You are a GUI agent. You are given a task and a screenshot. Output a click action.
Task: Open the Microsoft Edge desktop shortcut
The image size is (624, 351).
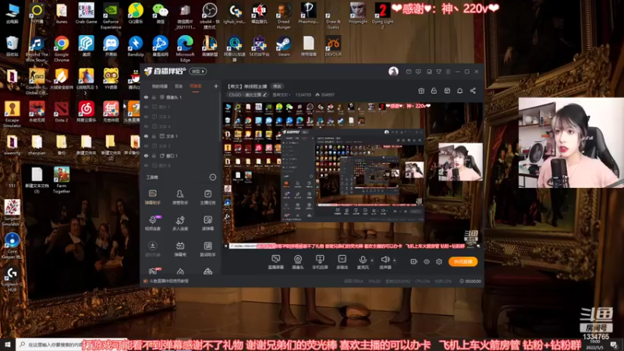click(x=185, y=48)
